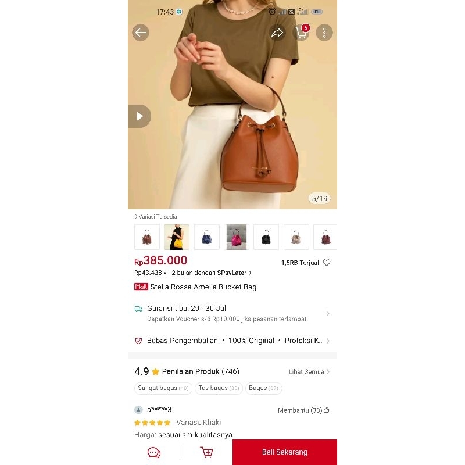465x465 pixels.
Task: Filter reviews by Tas bagus tag
Action: pyautogui.click(x=219, y=388)
